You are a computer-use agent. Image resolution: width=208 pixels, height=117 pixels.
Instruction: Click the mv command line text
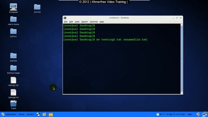coord(122,40)
